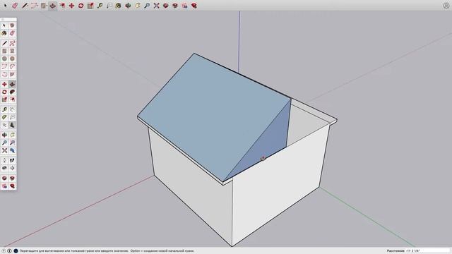Select Rotate tool in left tool palette
Screen dimensions: 452x254
pyautogui.click(x=4, y=92)
